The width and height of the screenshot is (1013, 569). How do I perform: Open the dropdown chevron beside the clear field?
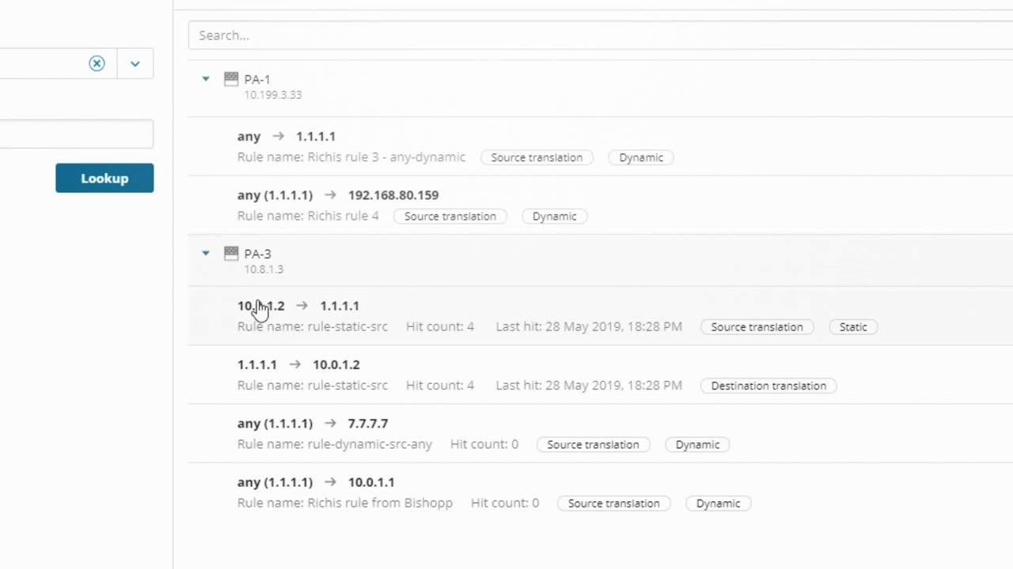pos(135,63)
